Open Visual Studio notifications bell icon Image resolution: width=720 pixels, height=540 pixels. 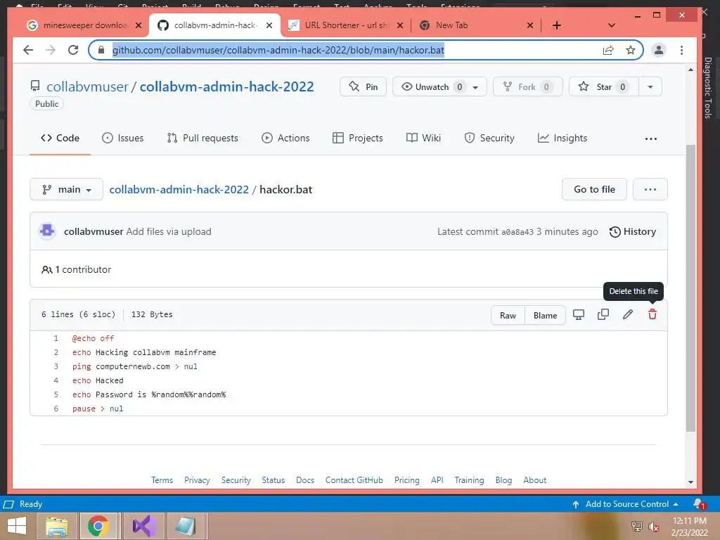tap(699, 504)
